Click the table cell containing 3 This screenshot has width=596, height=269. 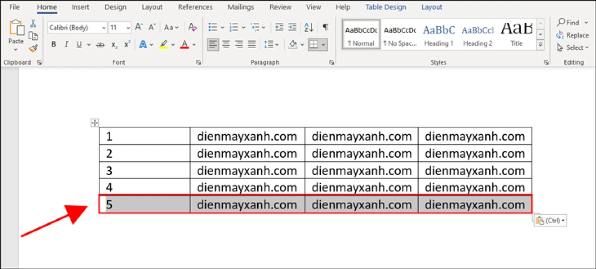pos(145,170)
